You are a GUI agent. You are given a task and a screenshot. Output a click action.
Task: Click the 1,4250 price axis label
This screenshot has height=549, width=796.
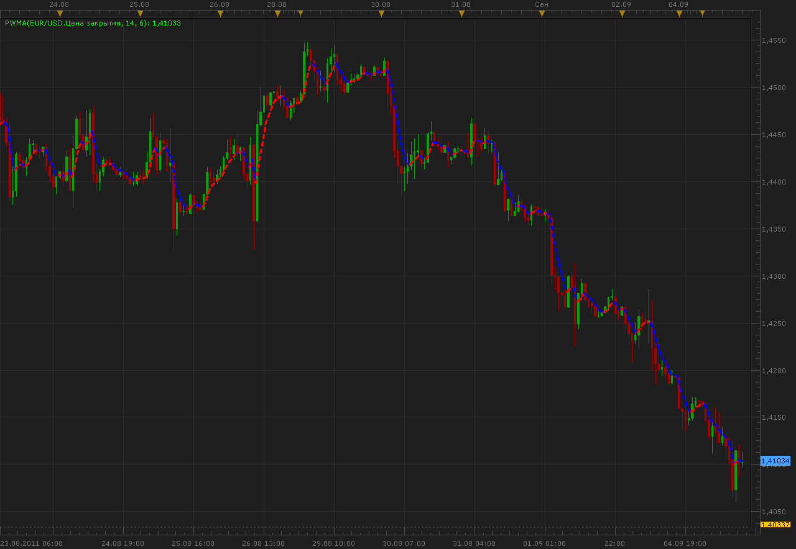click(x=774, y=324)
